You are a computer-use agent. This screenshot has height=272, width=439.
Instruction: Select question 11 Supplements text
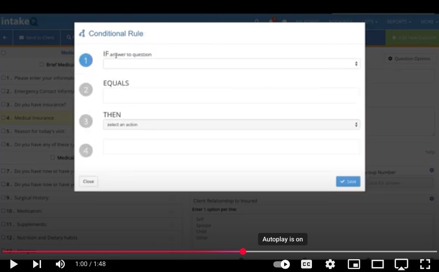click(x=32, y=224)
